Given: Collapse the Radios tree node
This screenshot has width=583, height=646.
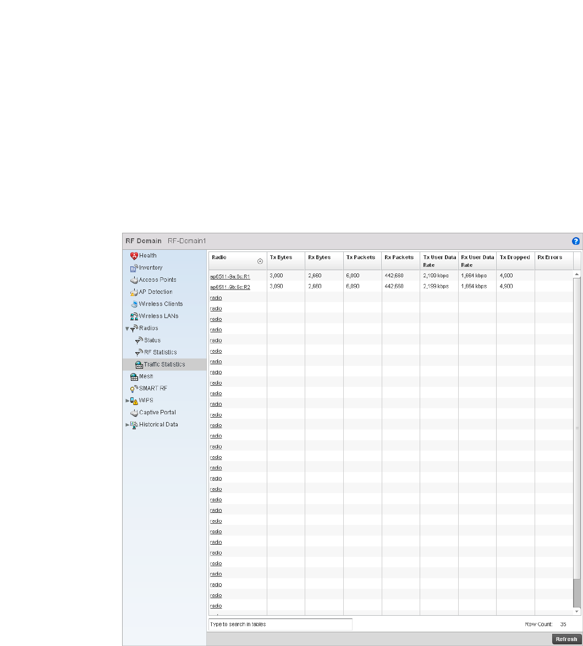Looking at the screenshot, I should pyautogui.click(x=127, y=329).
